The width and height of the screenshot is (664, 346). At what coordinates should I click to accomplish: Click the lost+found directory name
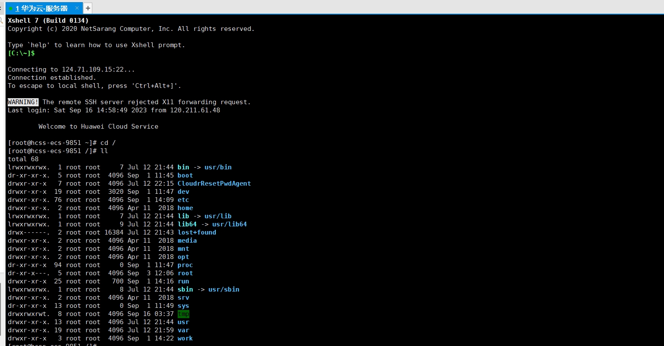point(197,232)
